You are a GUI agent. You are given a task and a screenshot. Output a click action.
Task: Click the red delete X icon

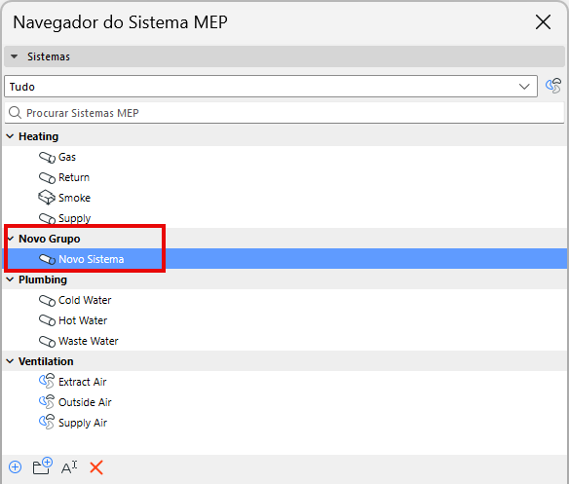click(x=96, y=467)
